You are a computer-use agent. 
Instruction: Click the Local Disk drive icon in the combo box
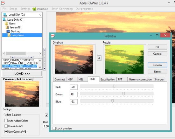(x=5, y=15)
